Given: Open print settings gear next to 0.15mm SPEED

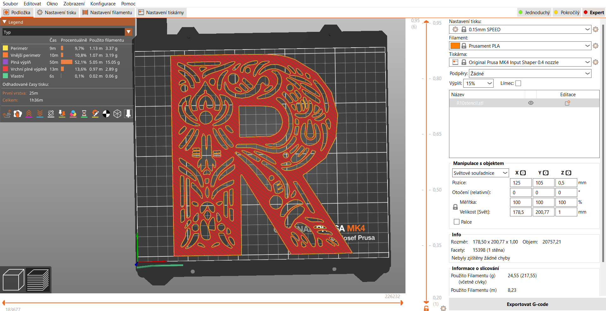Looking at the screenshot, I should pos(596,29).
